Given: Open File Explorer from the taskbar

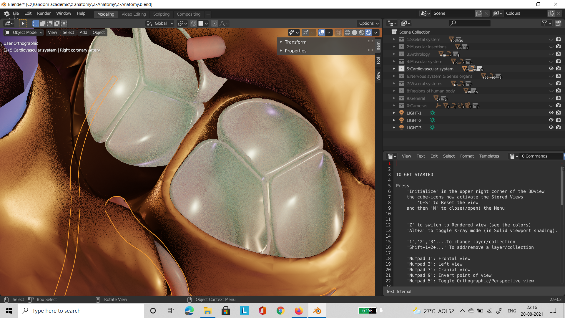Looking at the screenshot, I should point(207,311).
